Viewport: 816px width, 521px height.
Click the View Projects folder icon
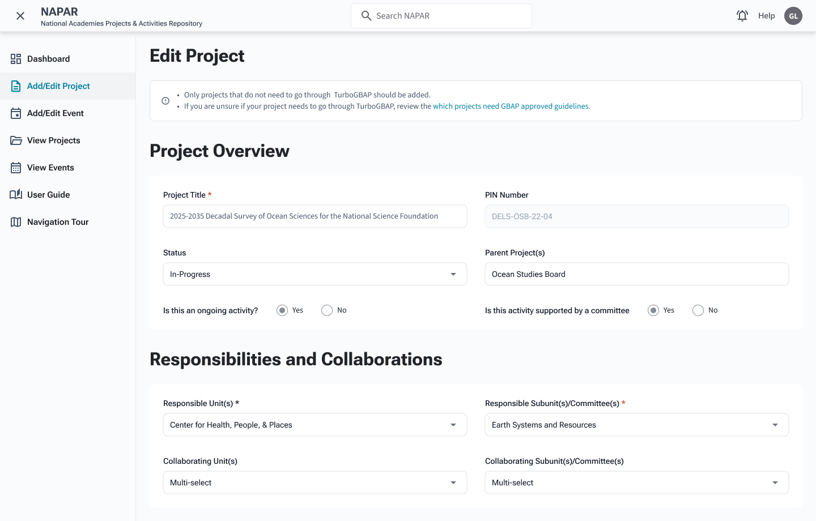pos(16,140)
